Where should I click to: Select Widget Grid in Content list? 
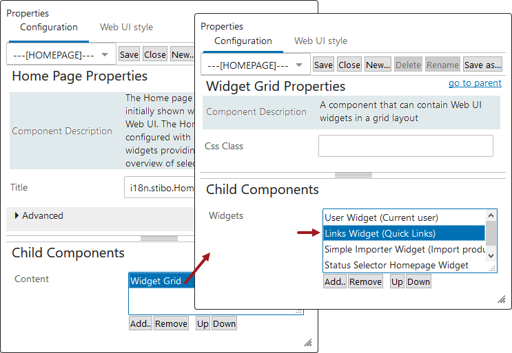point(156,281)
